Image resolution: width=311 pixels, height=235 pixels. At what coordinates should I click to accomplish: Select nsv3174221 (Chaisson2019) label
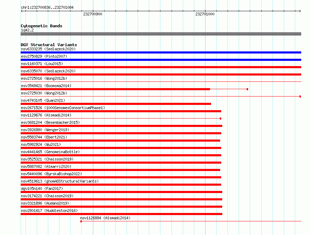coord(47,196)
